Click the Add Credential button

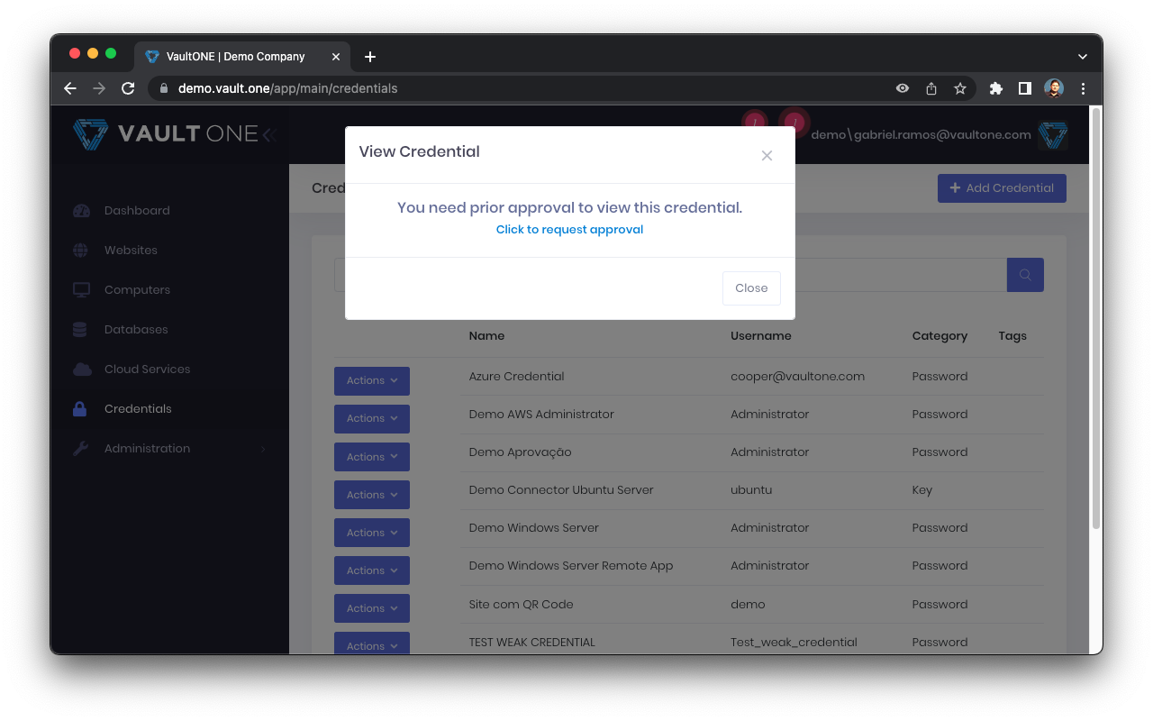click(x=1002, y=187)
